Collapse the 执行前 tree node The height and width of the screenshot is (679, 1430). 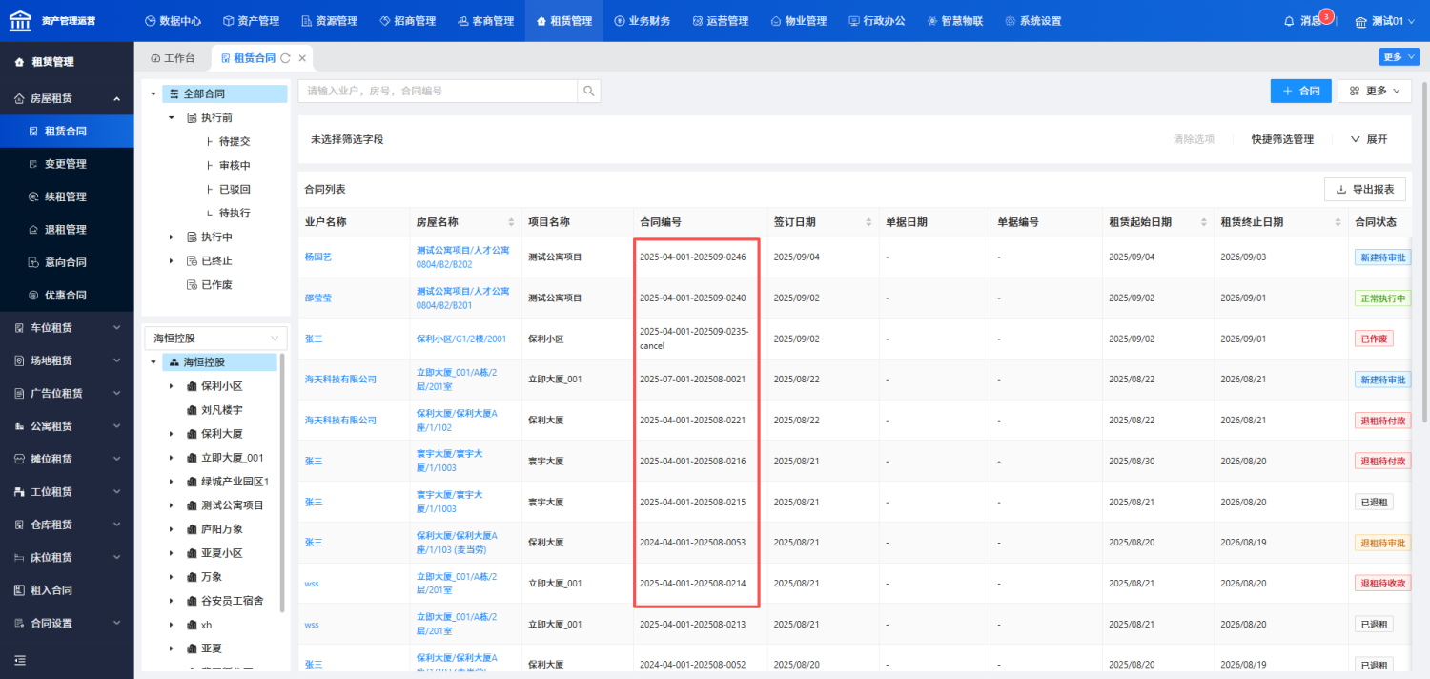pos(172,117)
